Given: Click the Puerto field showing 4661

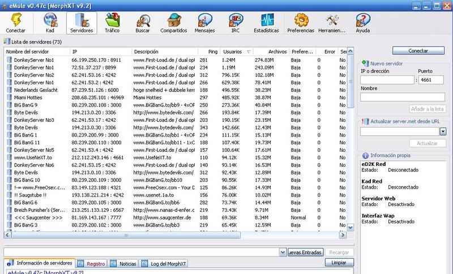Looking at the screenshot, I should [431, 80].
